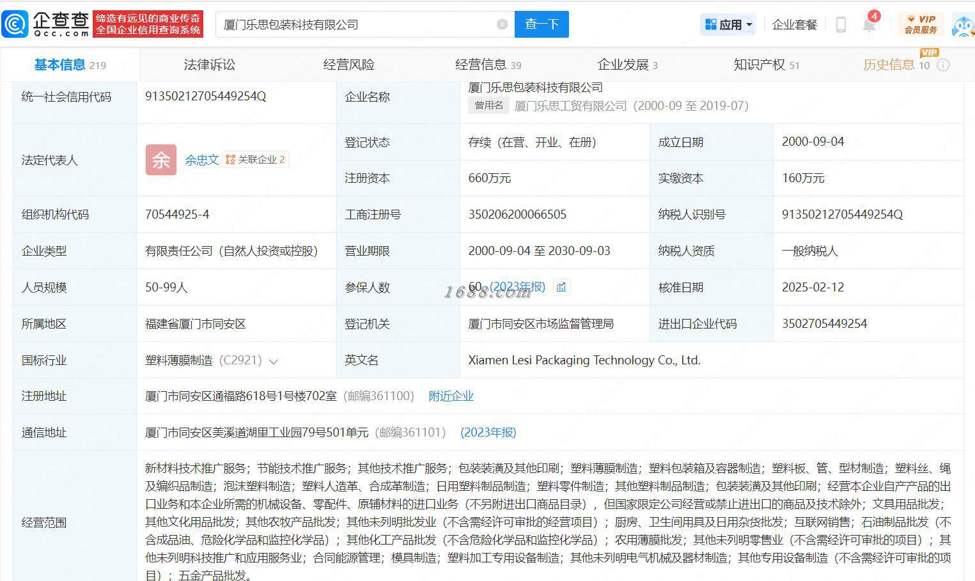Click the slogan banner beside the logo

pos(148,24)
